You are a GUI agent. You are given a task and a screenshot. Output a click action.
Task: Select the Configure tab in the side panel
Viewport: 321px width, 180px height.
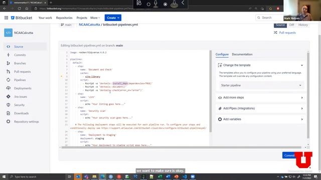click(x=222, y=54)
